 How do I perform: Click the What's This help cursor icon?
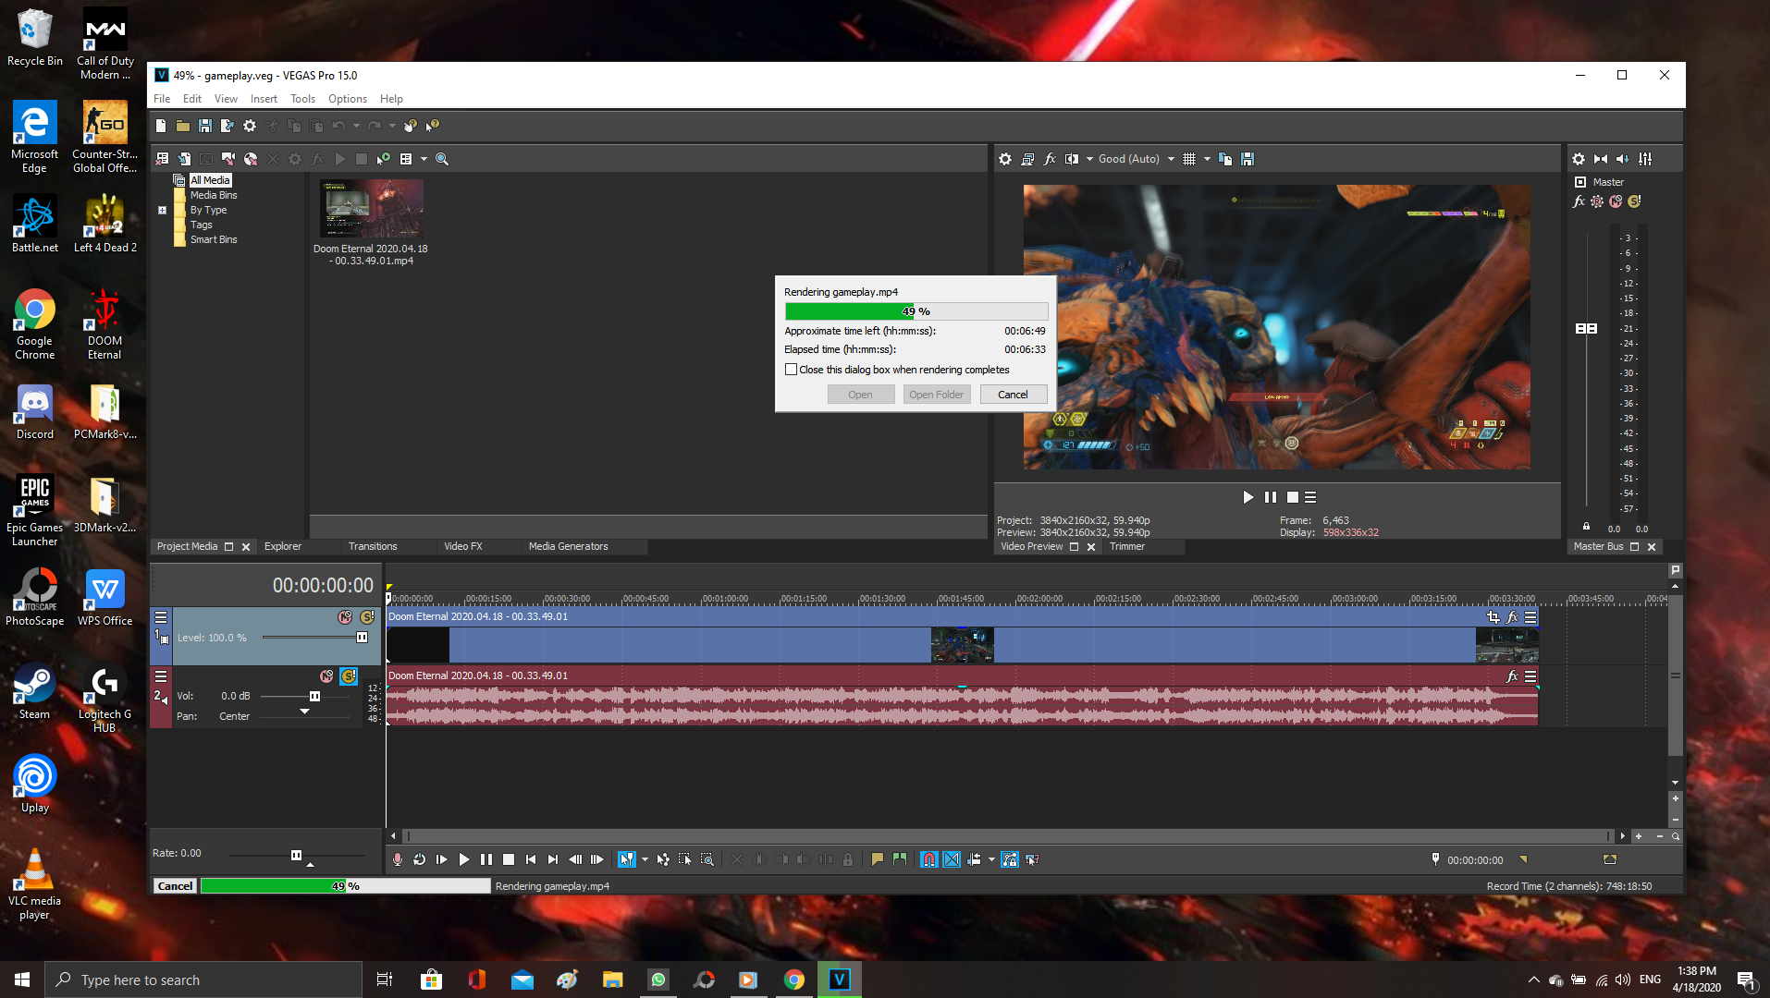tap(432, 126)
